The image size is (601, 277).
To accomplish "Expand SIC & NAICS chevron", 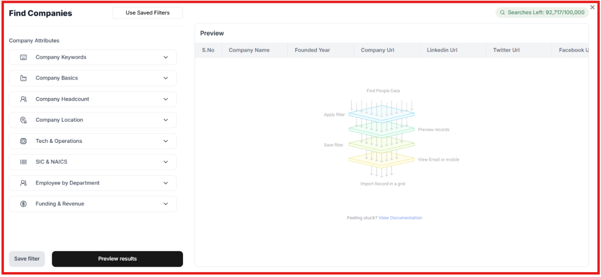I will pos(166,162).
